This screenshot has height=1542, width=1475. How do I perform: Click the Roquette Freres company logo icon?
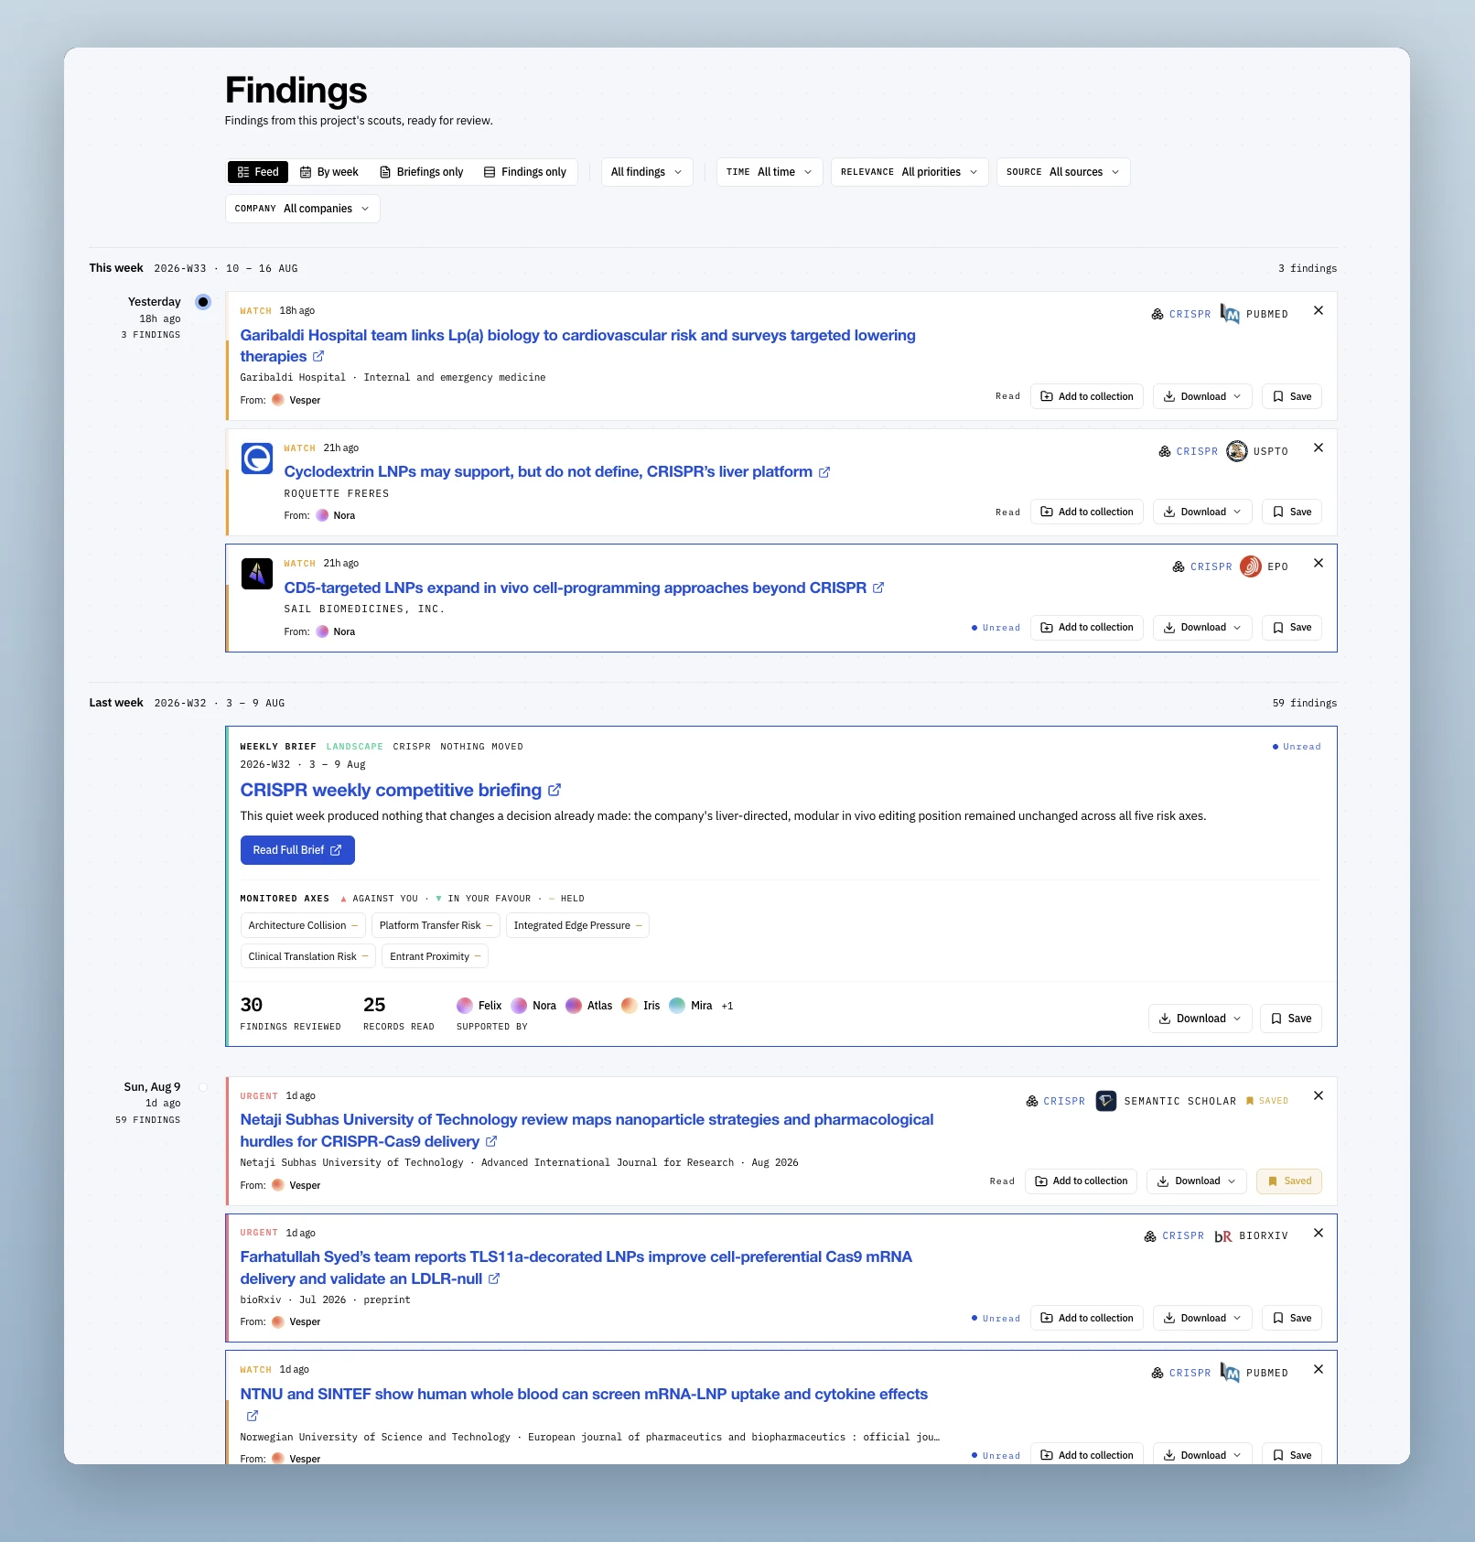tap(257, 458)
